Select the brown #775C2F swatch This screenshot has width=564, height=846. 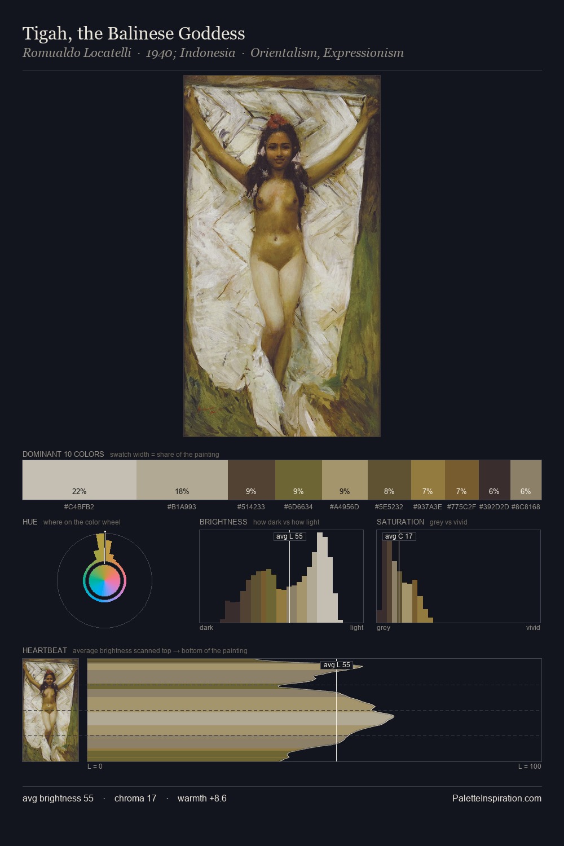(x=462, y=480)
